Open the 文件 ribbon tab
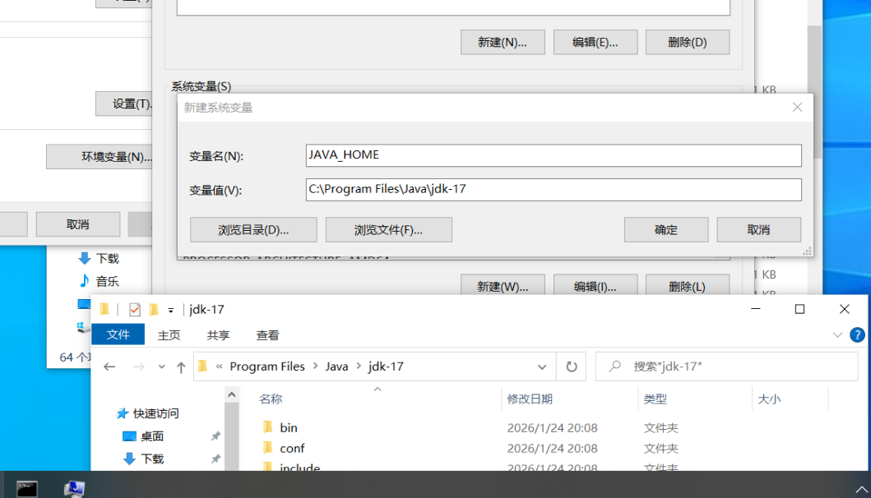Screen dimensions: 871x498 (x=118, y=334)
